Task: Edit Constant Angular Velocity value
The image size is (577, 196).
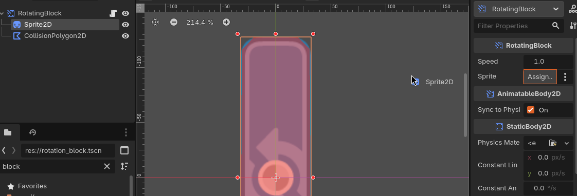Action: pyautogui.click(x=549, y=188)
